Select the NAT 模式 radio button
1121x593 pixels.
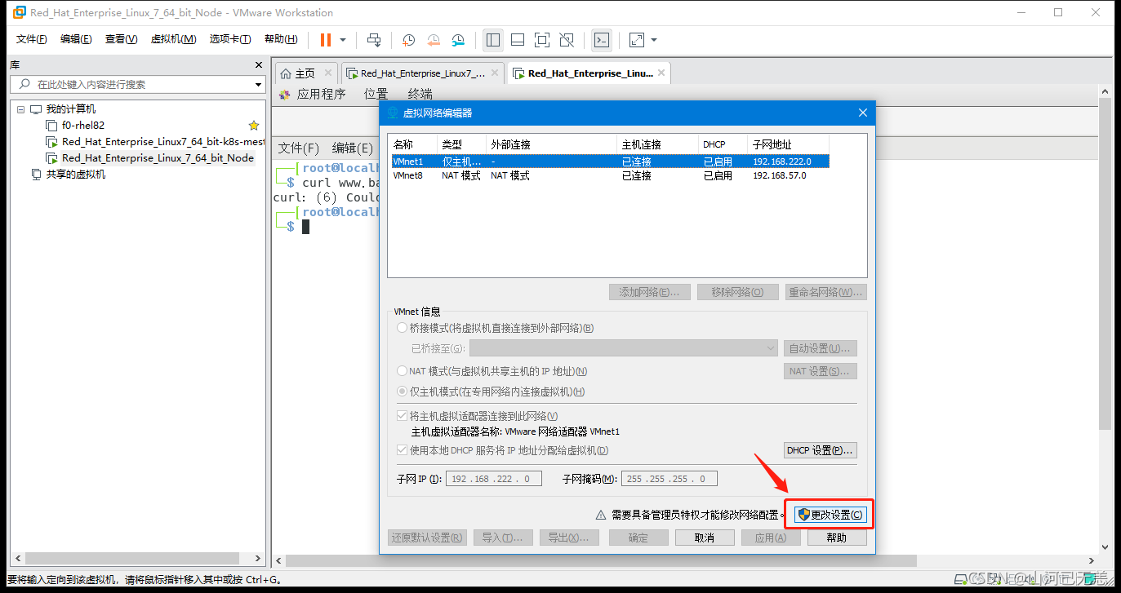pos(402,371)
